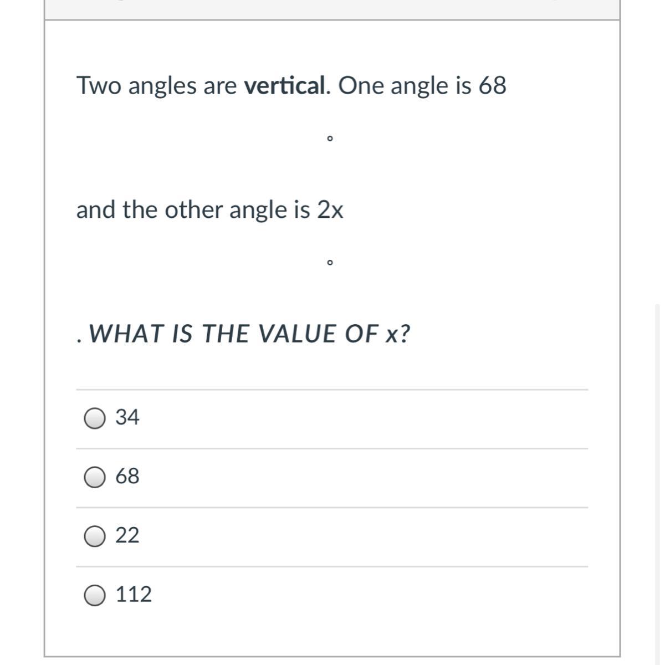Viewport: 665px width, 665px height.
Task: Click the words "Two angles are"
Action: pyautogui.click(x=157, y=86)
